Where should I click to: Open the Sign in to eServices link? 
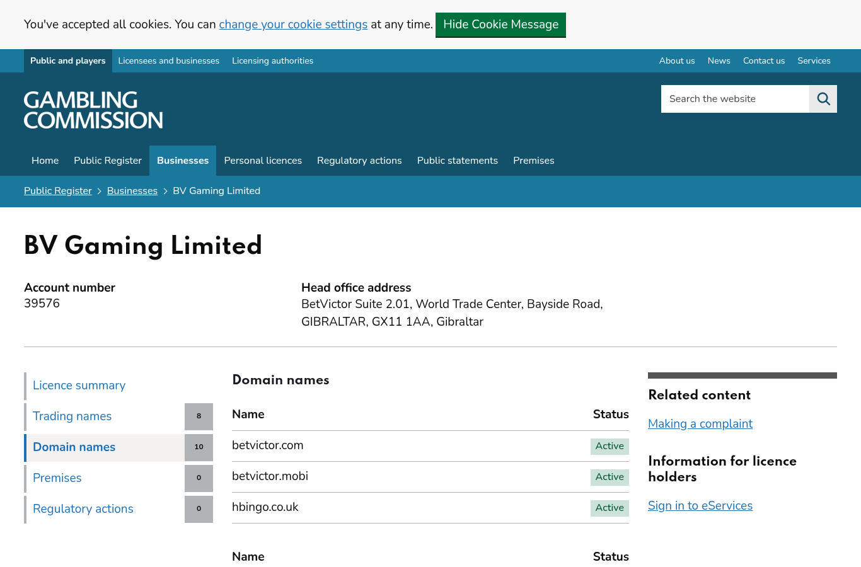point(700,506)
